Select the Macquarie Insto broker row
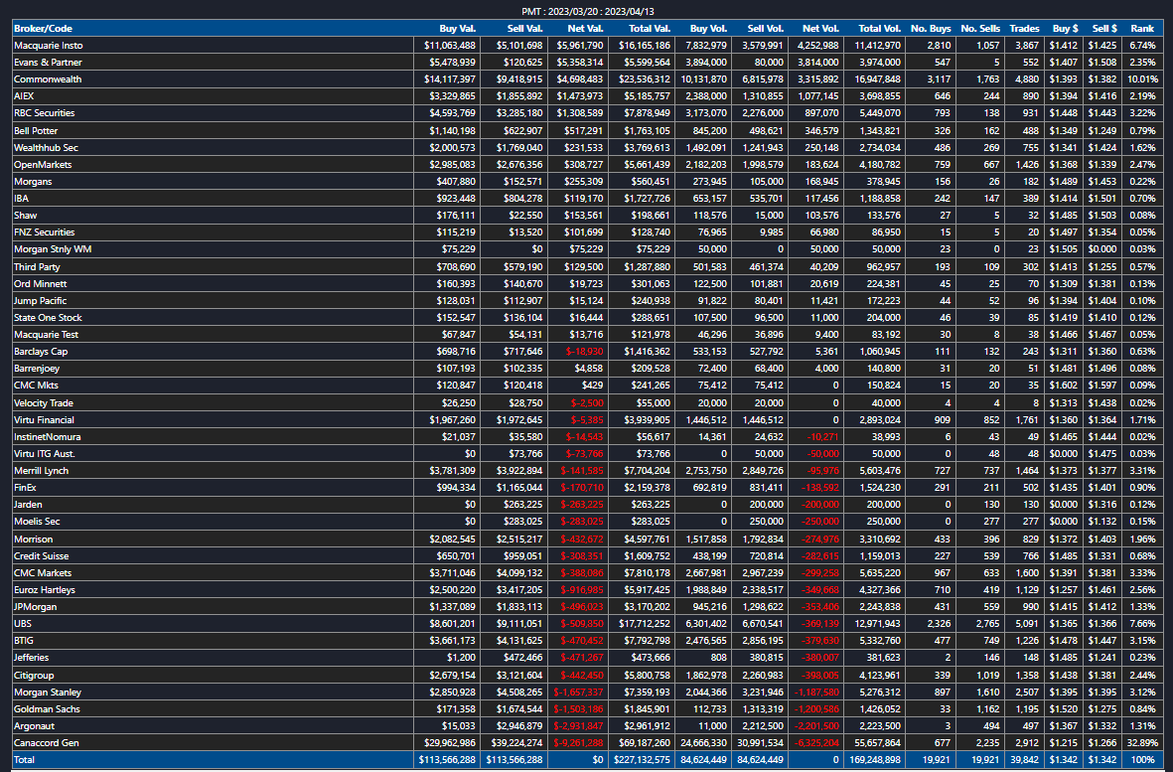1173x772 pixels. click(x=586, y=46)
